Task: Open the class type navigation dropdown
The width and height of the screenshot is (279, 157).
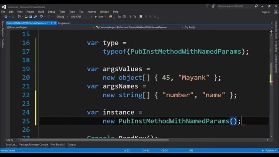Action: (139, 27)
